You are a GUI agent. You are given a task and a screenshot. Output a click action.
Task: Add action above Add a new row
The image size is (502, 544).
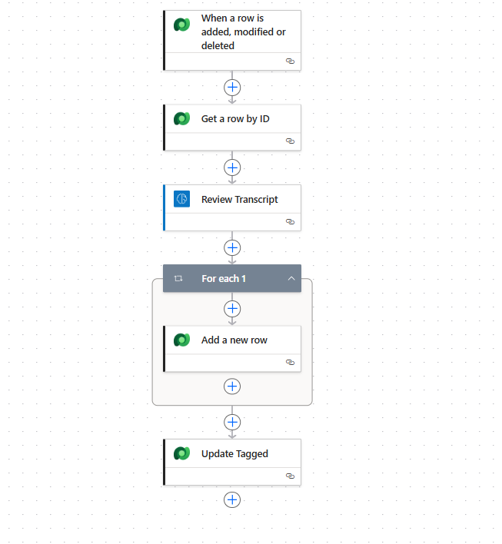[x=232, y=309]
